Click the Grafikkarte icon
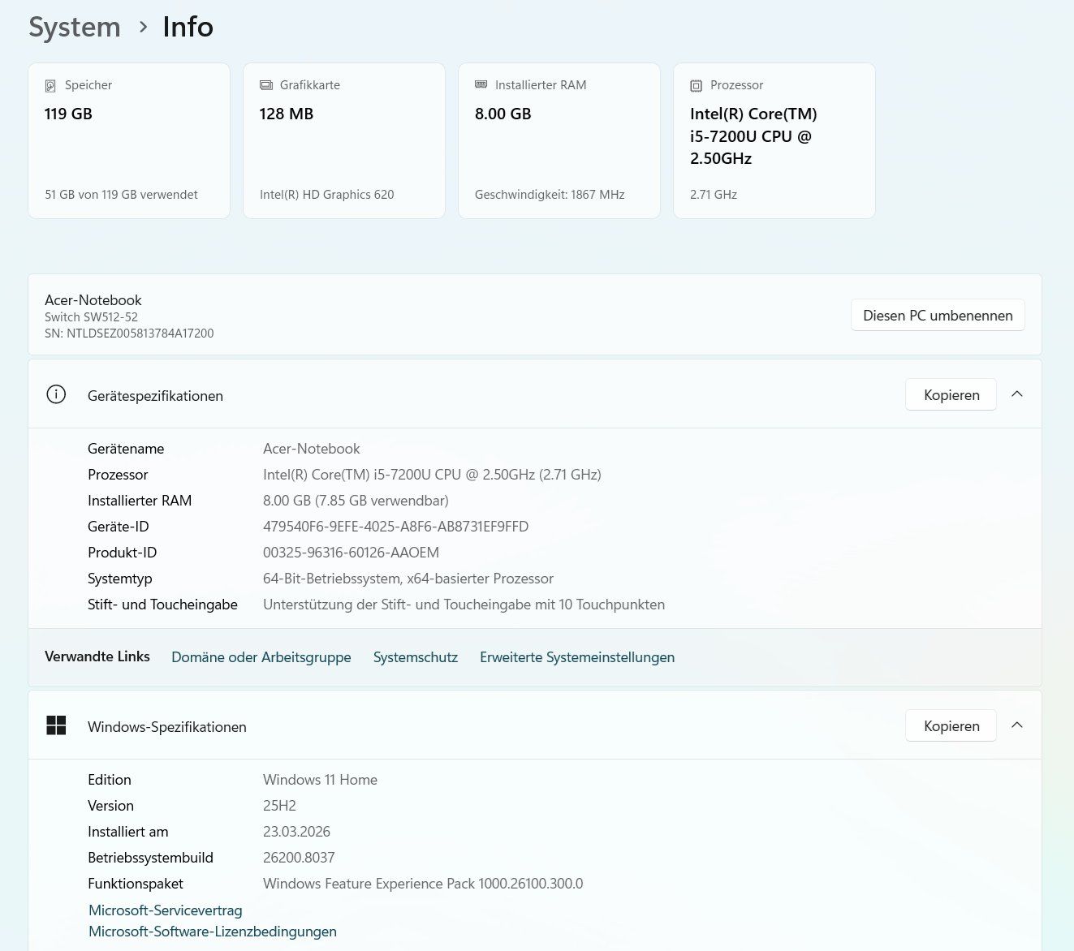Screen dimensions: 1074x951 (265, 85)
